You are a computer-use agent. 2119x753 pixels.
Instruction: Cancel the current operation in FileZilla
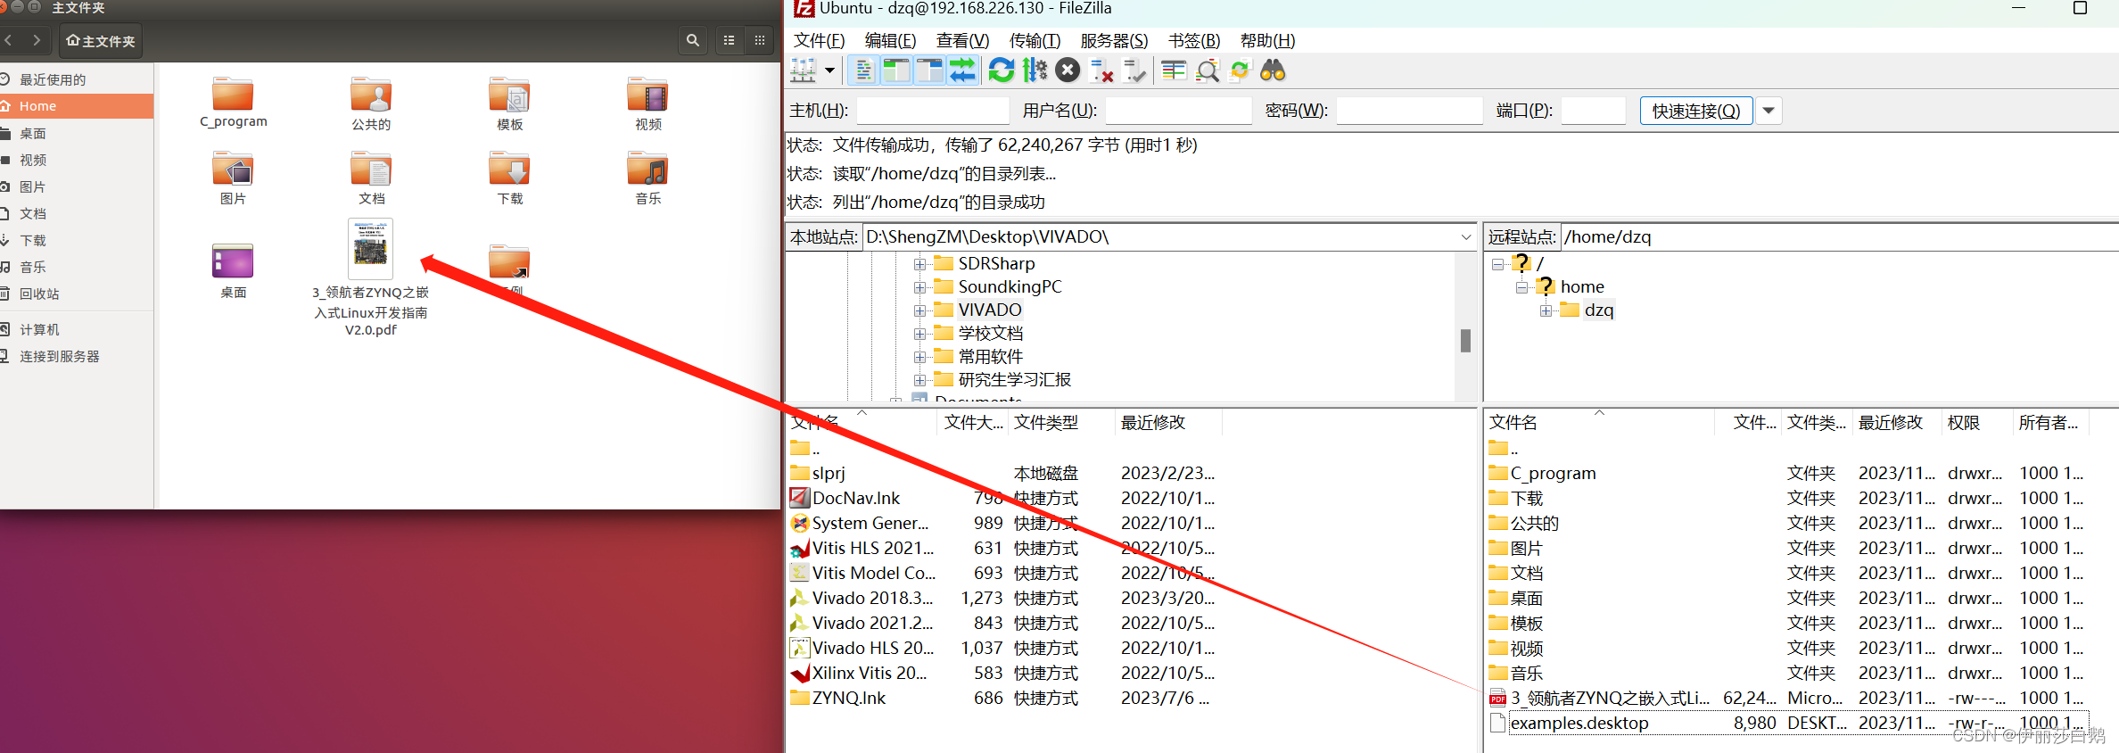[x=1068, y=70]
